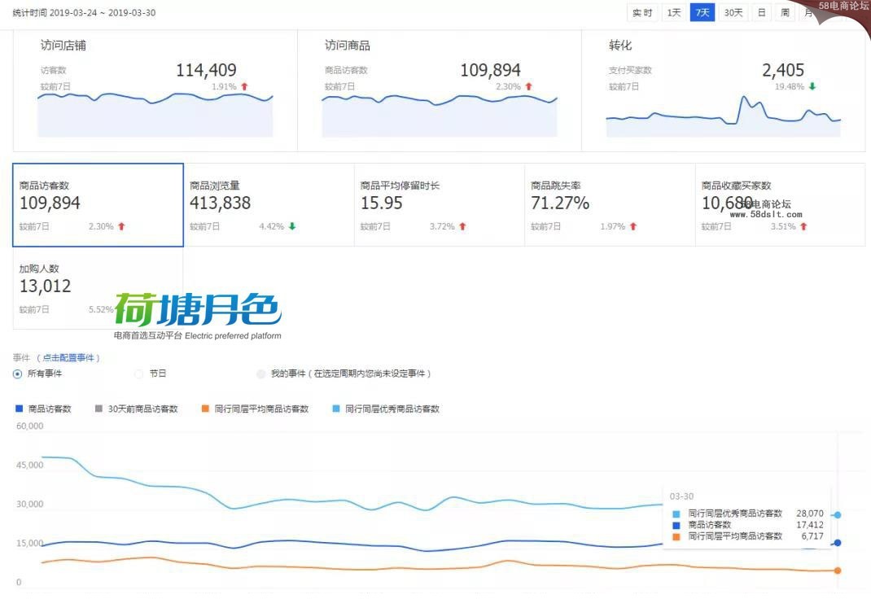This screenshot has width=871, height=612.
Task: Click the dark blue 03-30 data point
Action: click(838, 543)
